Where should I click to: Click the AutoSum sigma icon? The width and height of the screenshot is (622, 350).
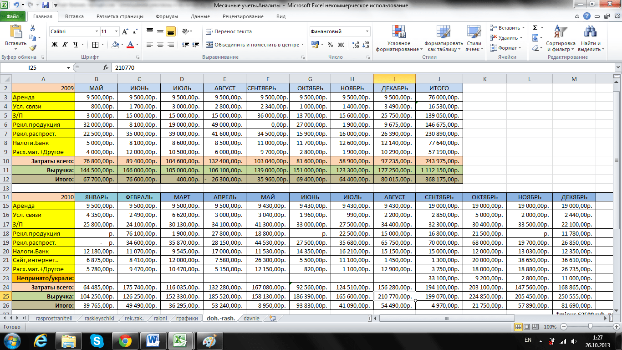[x=535, y=28]
